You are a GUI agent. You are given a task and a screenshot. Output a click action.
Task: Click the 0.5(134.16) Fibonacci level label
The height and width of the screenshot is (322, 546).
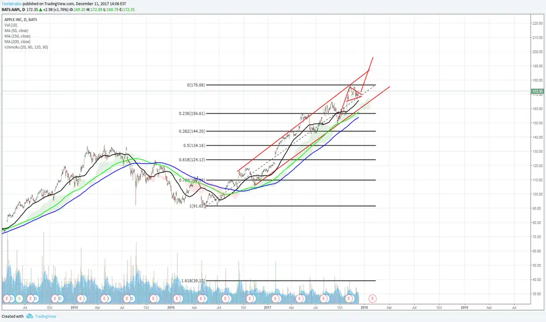click(x=194, y=146)
